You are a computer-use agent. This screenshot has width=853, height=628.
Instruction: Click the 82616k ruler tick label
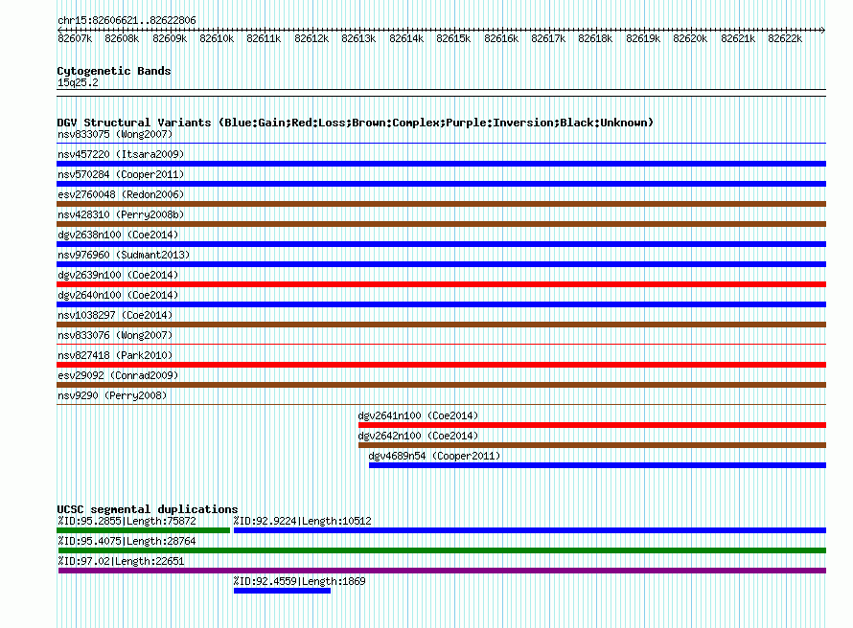pos(501,38)
